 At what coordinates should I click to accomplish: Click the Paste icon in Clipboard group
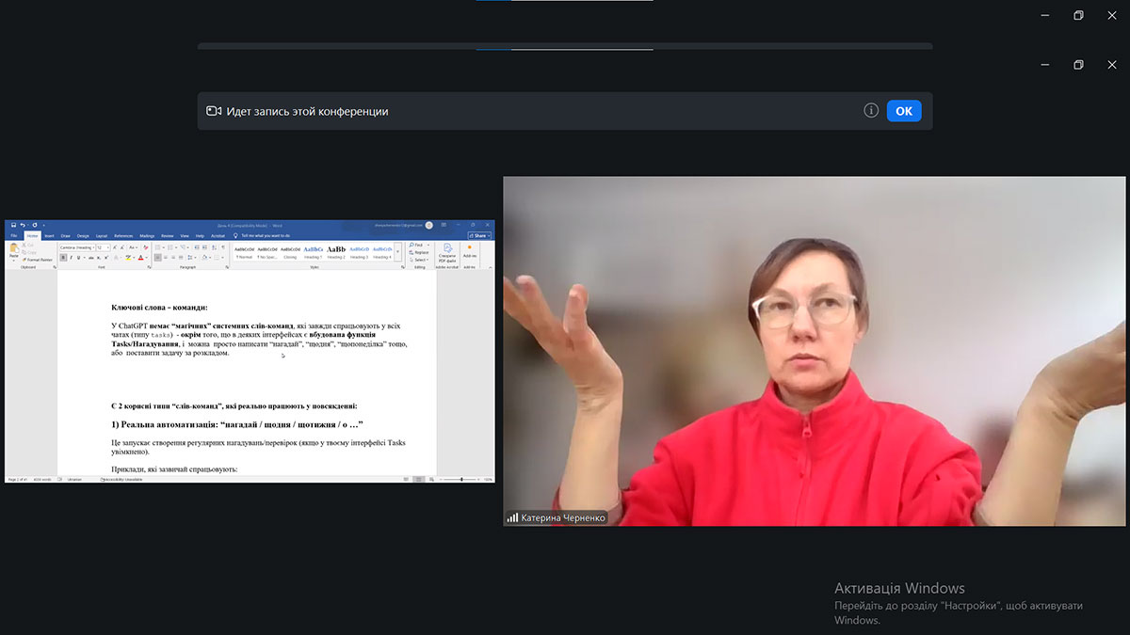[x=13, y=249]
